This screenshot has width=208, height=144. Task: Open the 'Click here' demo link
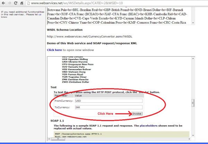click(x=54, y=50)
